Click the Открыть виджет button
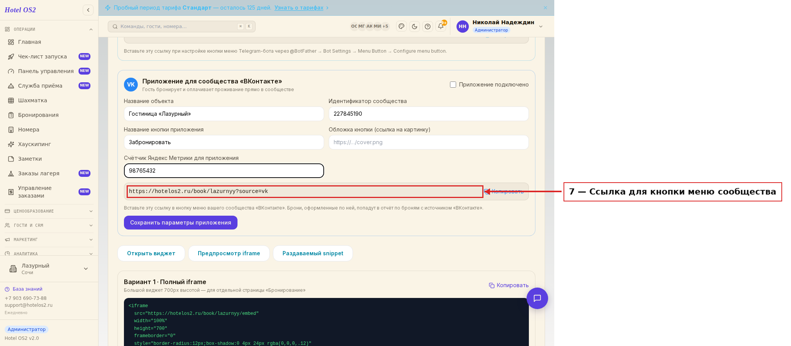Viewport: 791px width, 346px height. point(151,253)
